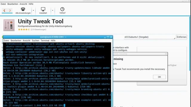Open the Terminal menu in terminal window

tap(45, 40)
